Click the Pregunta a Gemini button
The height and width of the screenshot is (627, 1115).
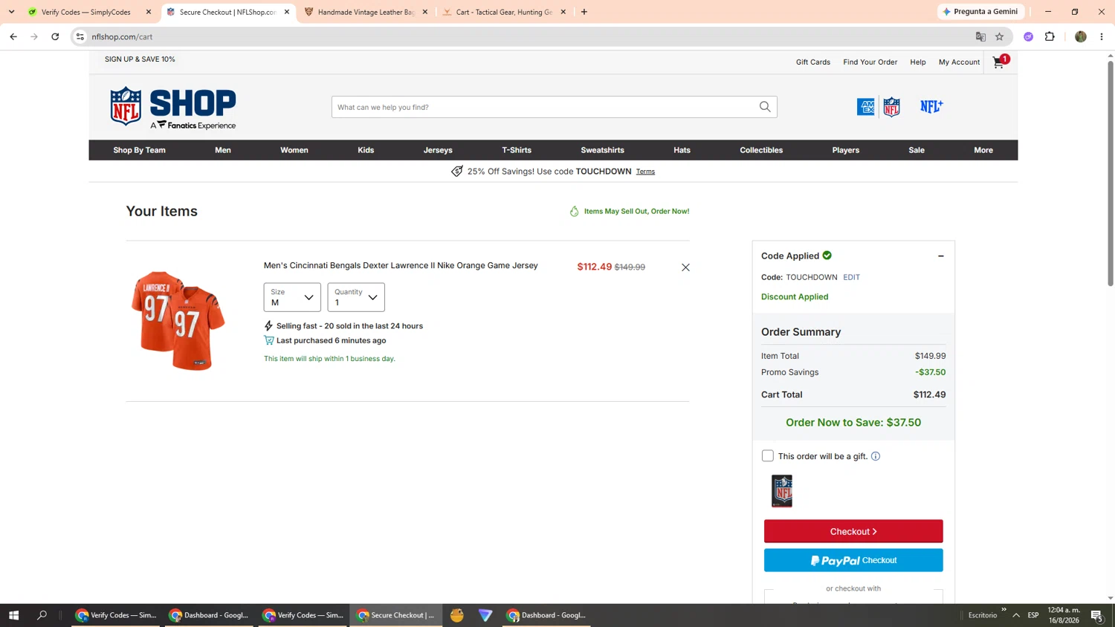[x=981, y=12]
